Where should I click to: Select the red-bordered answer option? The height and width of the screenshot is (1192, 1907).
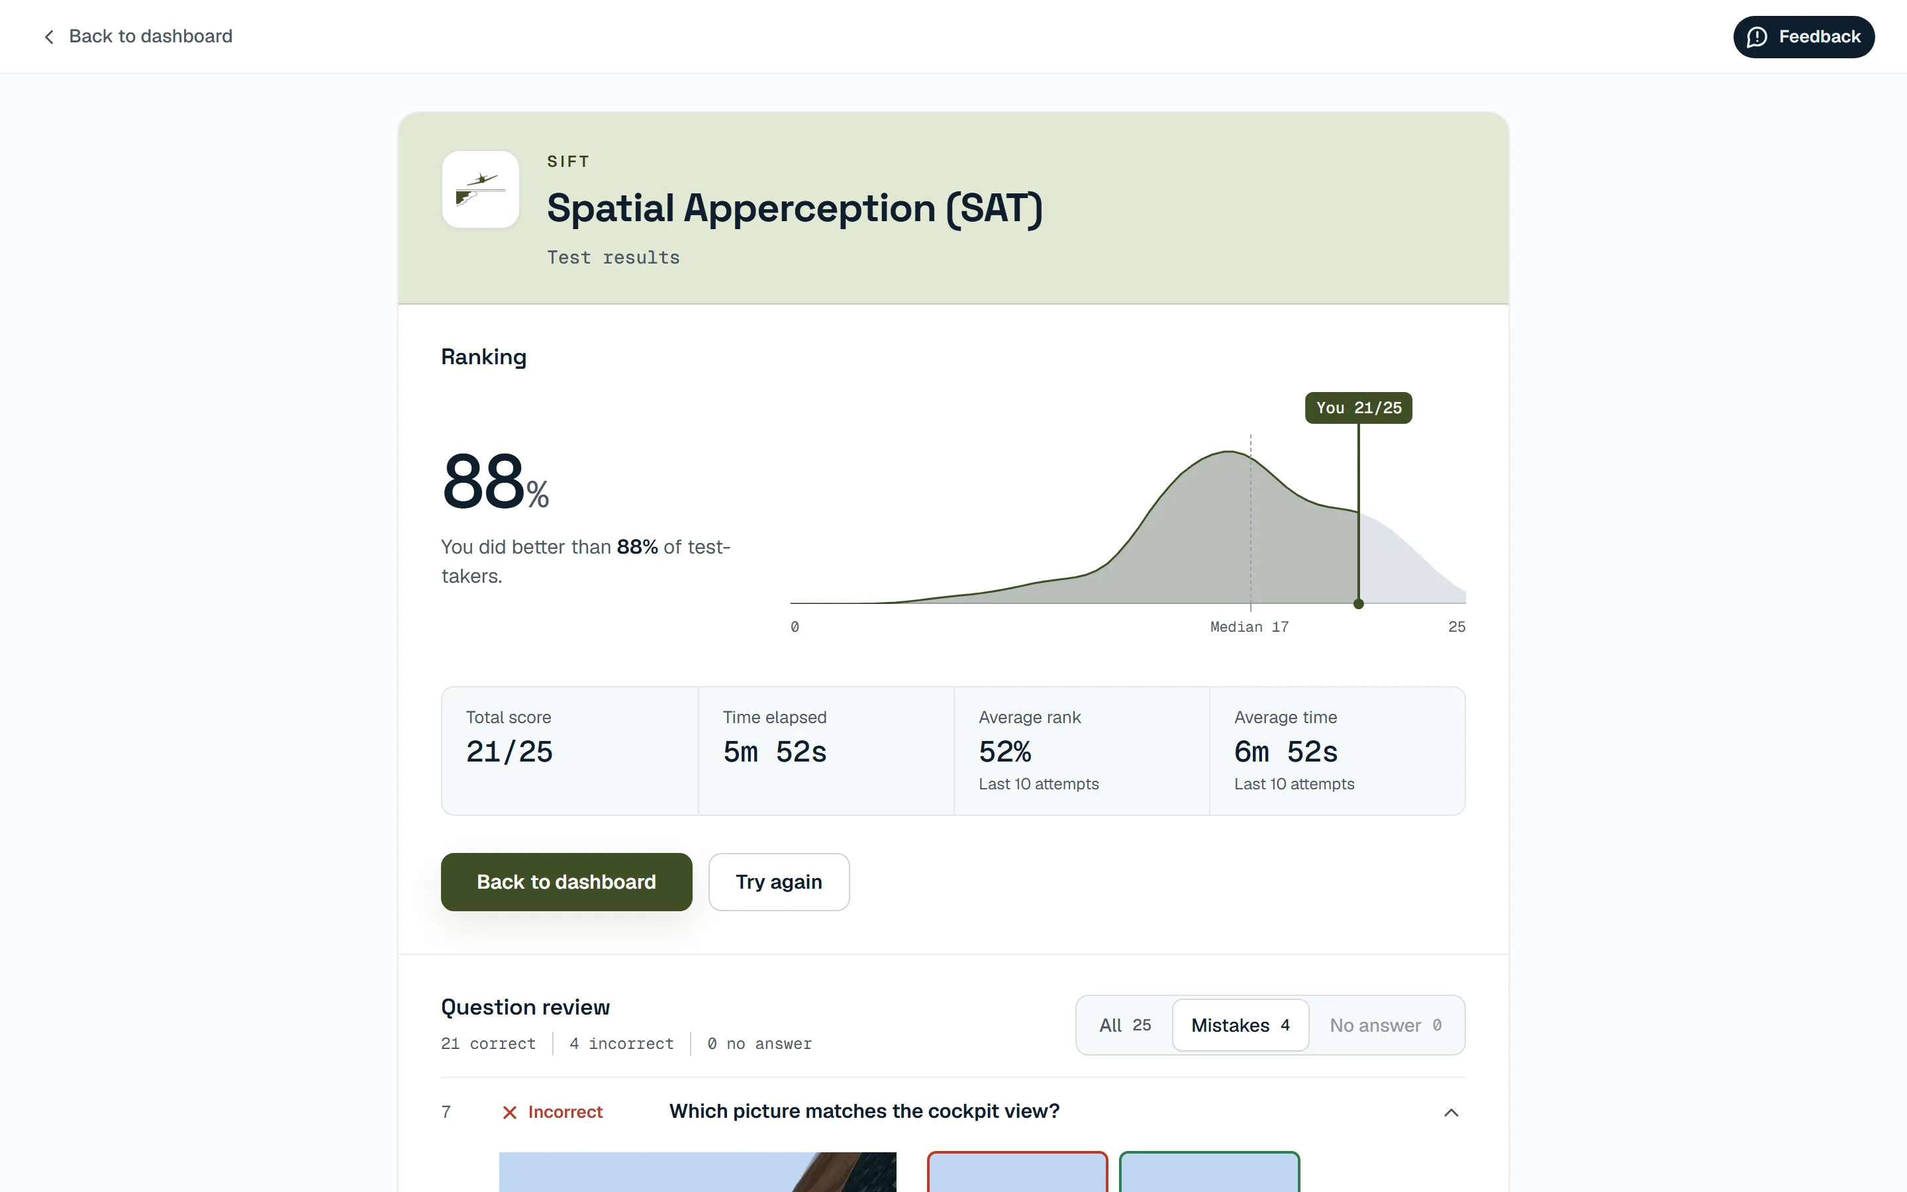[1017, 1172]
